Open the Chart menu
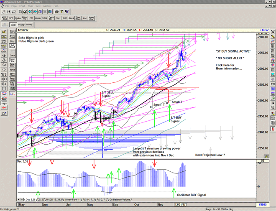Viewport: 276px width, 211px height. 22,6
